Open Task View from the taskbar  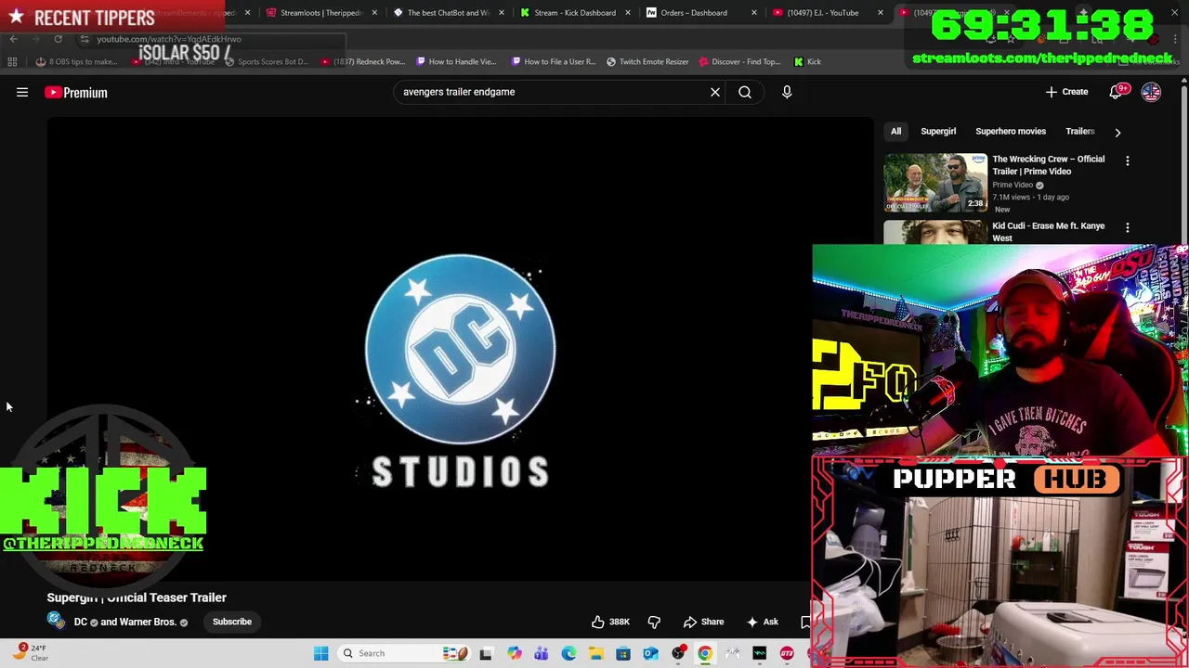coord(485,653)
